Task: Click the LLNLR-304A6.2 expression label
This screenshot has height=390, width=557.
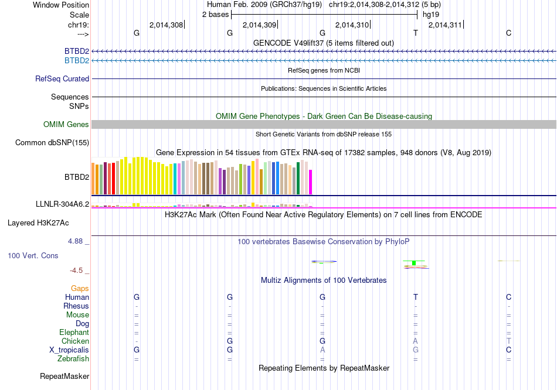Action: (x=63, y=204)
